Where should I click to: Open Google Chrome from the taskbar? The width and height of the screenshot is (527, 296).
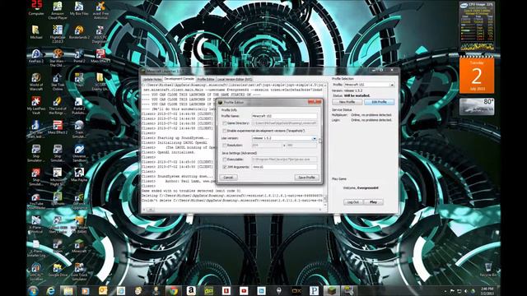(x=173, y=290)
